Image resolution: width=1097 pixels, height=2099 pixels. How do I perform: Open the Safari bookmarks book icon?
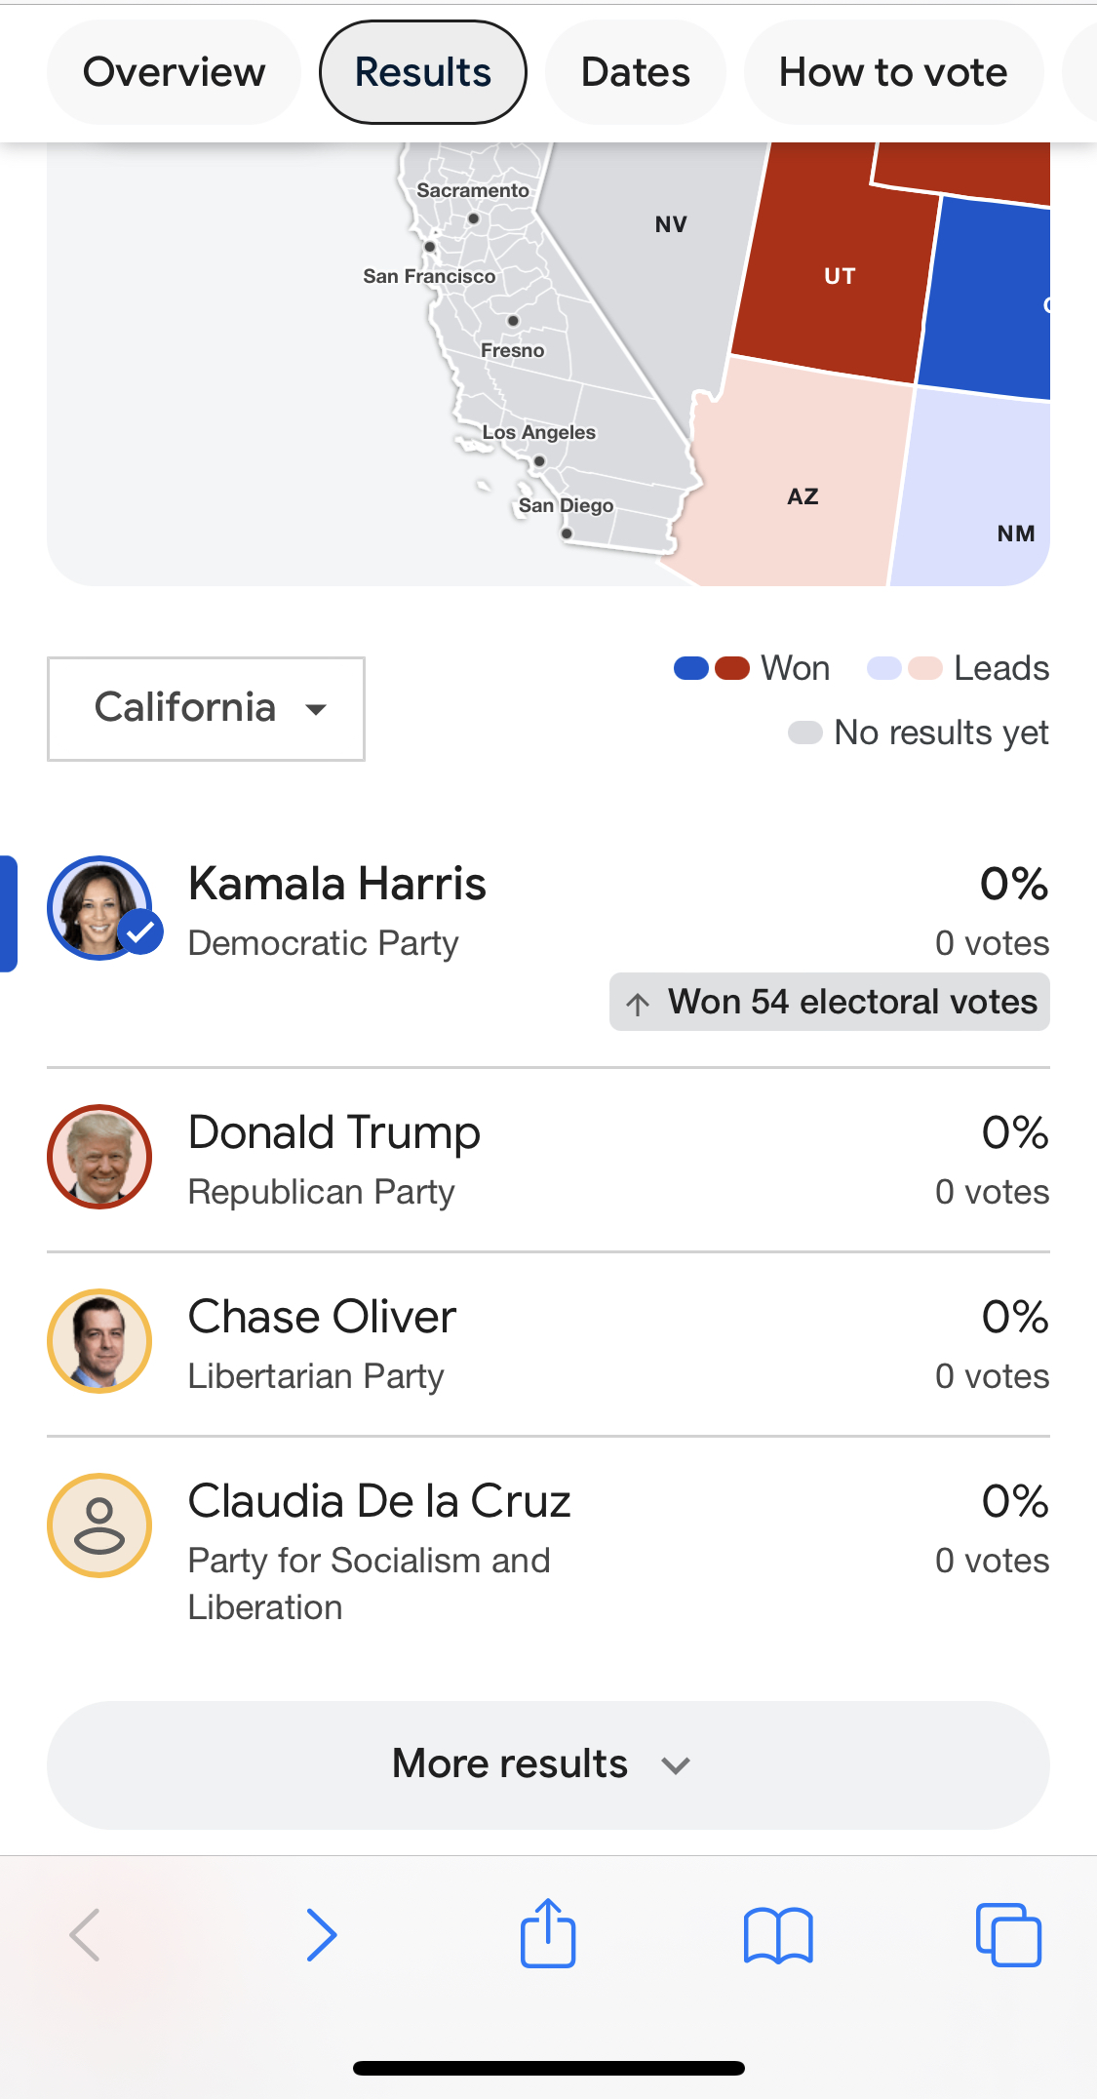(x=778, y=1935)
